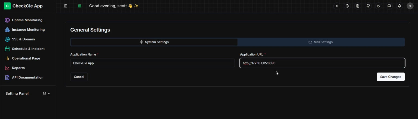The width and height of the screenshot is (418, 119).
Task: Open the chat message icon in header
Action: tap(389, 6)
